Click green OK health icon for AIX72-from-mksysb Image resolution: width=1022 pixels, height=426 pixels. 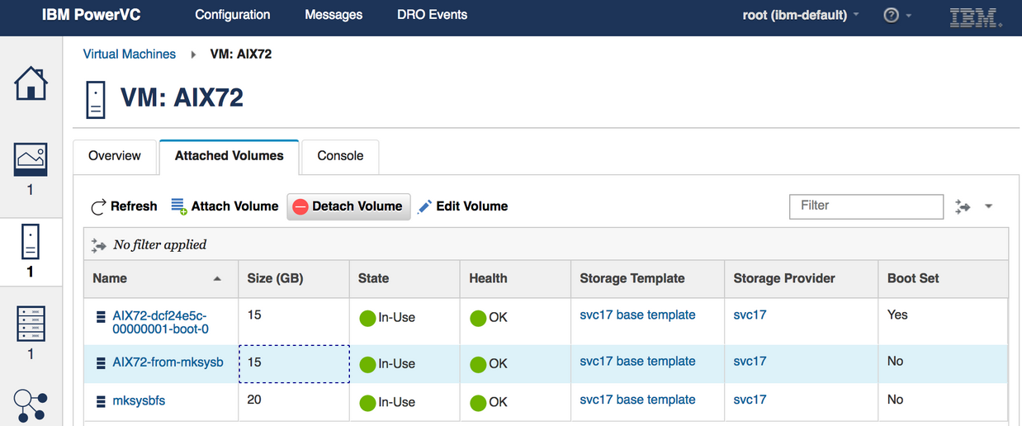tap(478, 364)
